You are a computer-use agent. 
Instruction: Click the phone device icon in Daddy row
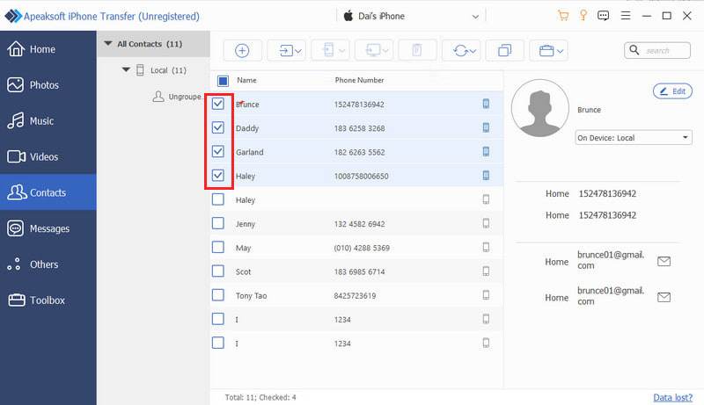pyautogui.click(x=485, y=128)
